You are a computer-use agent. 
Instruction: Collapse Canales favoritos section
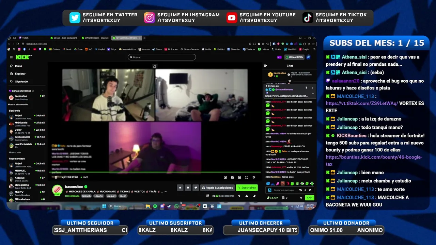(x=43, y=91)
